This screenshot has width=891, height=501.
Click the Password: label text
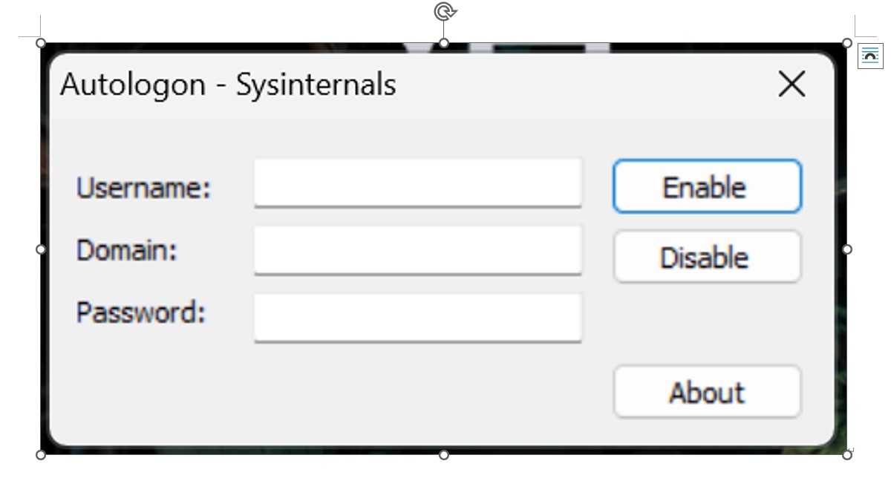click(140, 312)
